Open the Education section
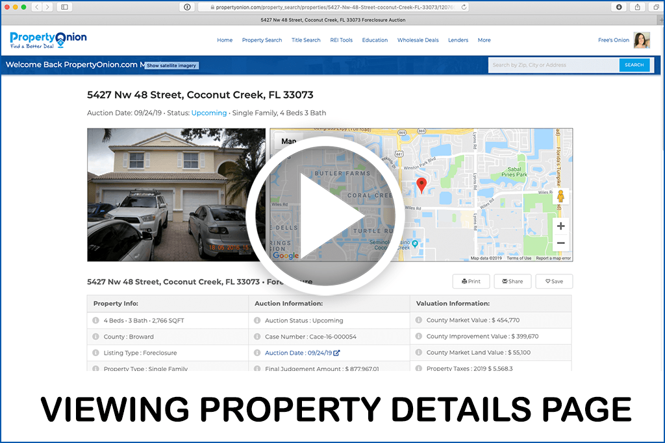 [375, 40]
